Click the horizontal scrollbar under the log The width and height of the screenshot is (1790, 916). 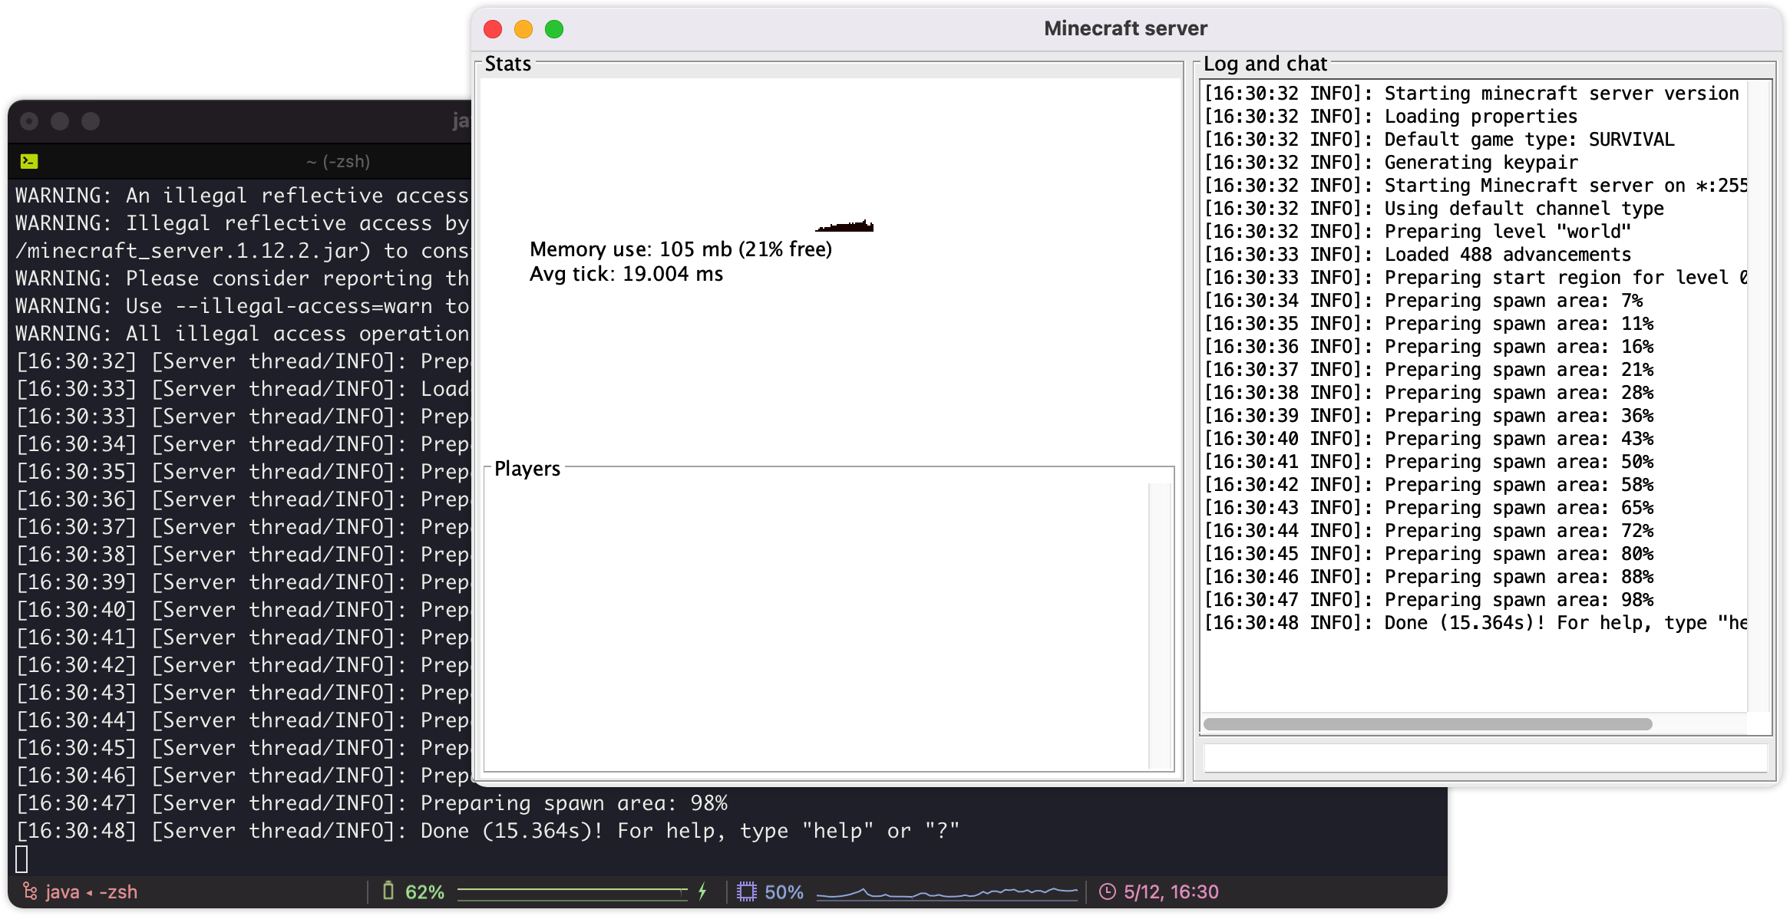point(1428,724)
